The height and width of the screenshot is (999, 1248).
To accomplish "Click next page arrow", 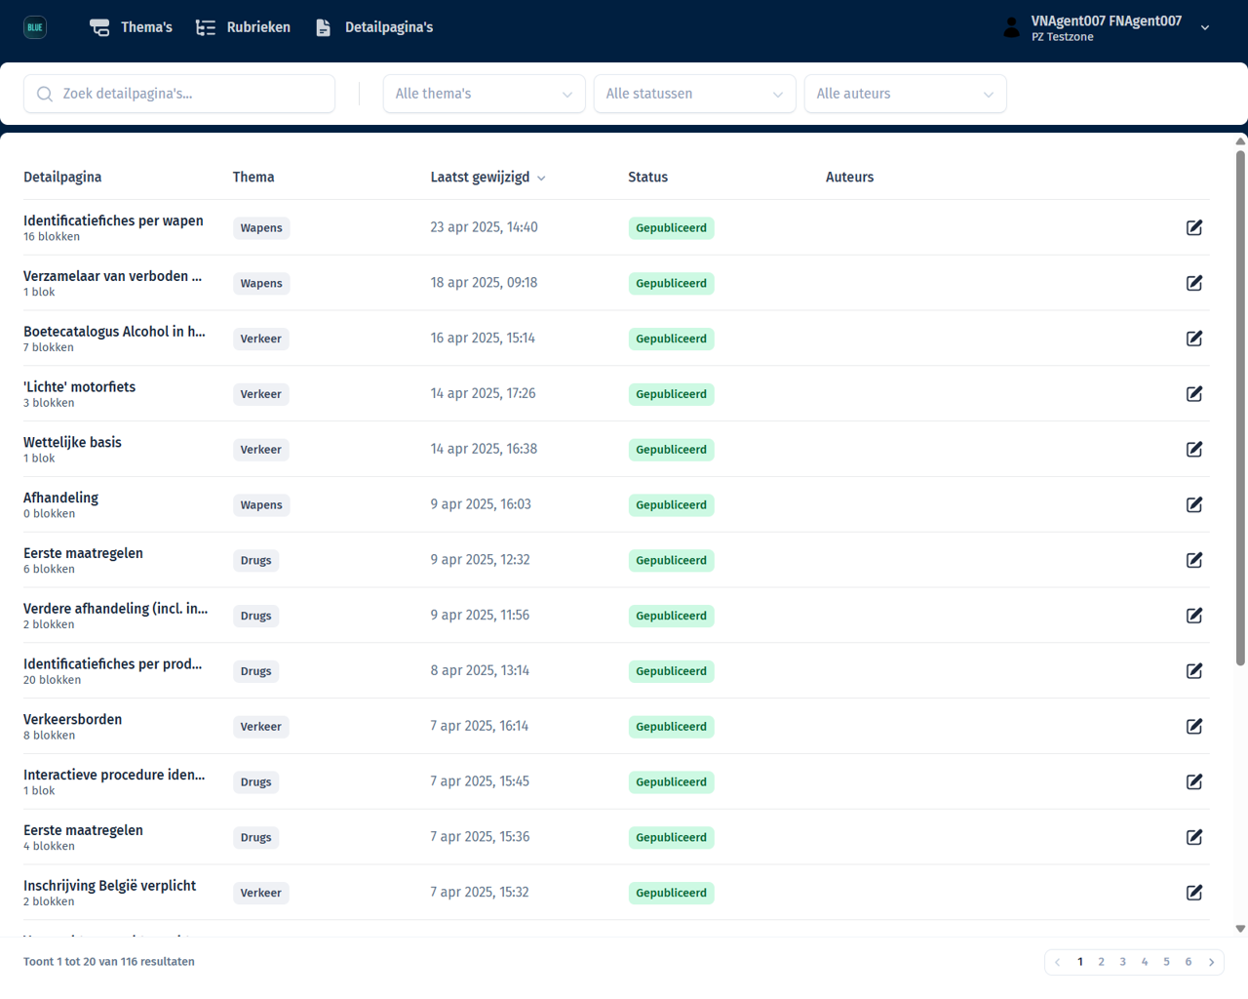I will (x=1212, y=962).
